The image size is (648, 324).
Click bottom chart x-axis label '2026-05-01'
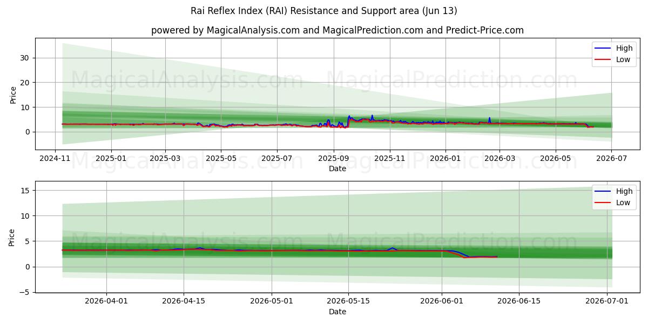click(x=272, y=302)
